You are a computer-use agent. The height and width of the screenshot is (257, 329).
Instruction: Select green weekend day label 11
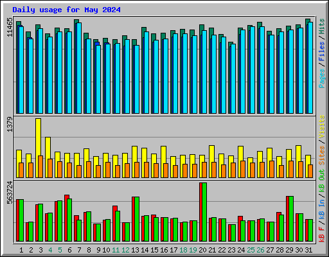point(116,250)
